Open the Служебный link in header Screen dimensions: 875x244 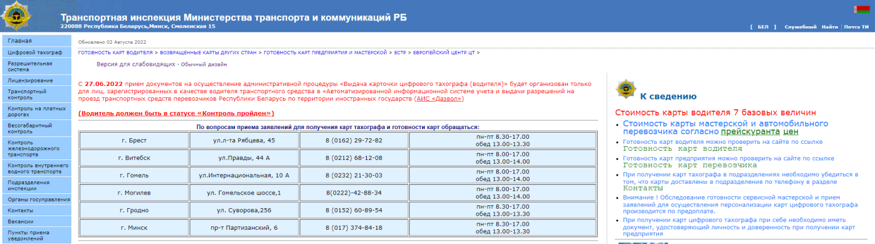(800, 27)
